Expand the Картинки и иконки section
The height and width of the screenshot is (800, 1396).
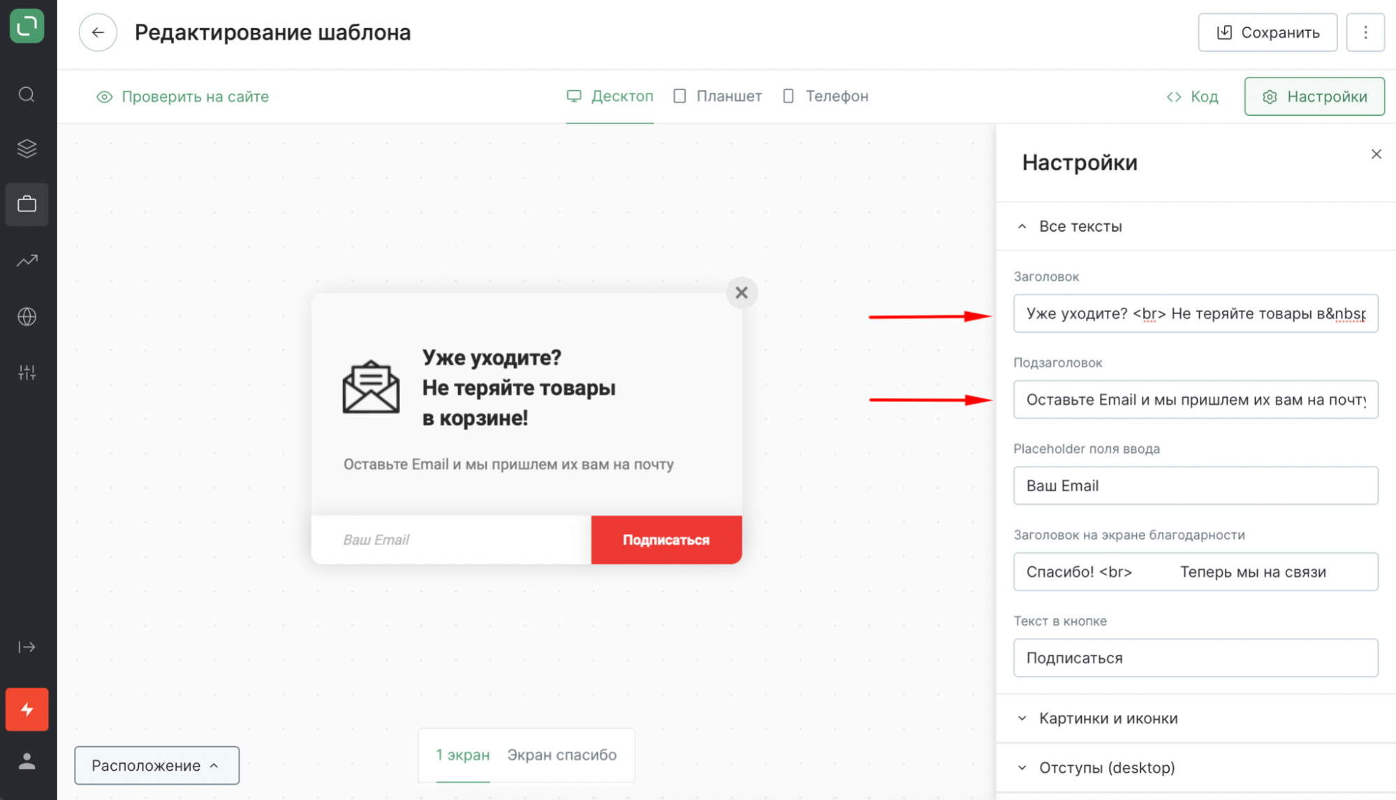[x=1196, y=718]
